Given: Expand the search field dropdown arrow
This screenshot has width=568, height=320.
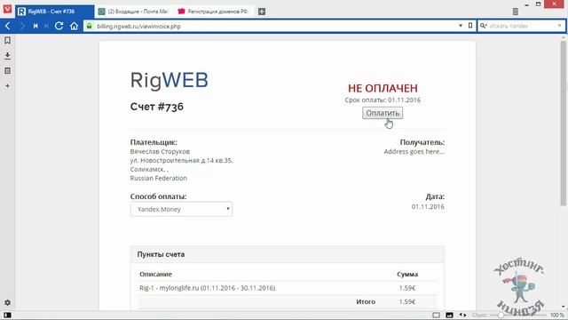Looking at the screenshot, I should (x=559, y=26).
